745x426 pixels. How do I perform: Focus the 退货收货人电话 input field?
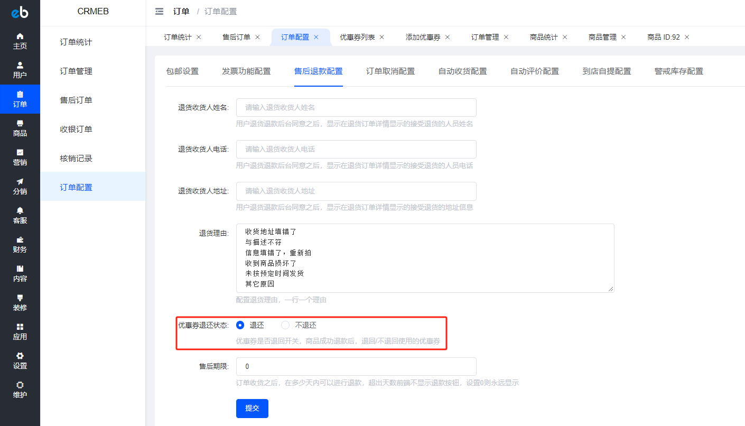(356, 149)
